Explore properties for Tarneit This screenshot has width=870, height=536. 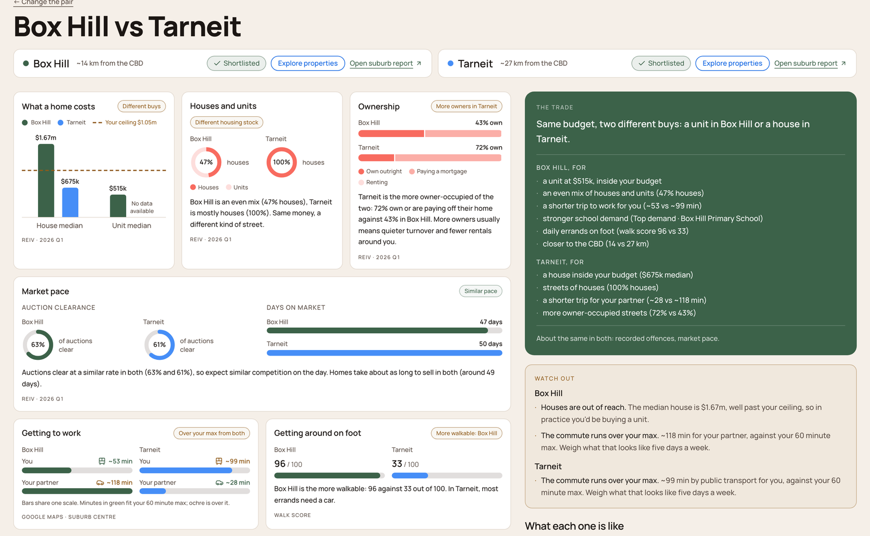click(x=732, y=64)
